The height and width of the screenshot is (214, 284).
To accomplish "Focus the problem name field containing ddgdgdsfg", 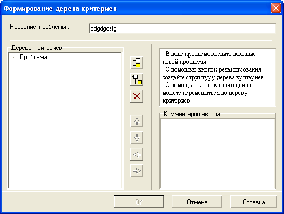I will pos(182,28).
